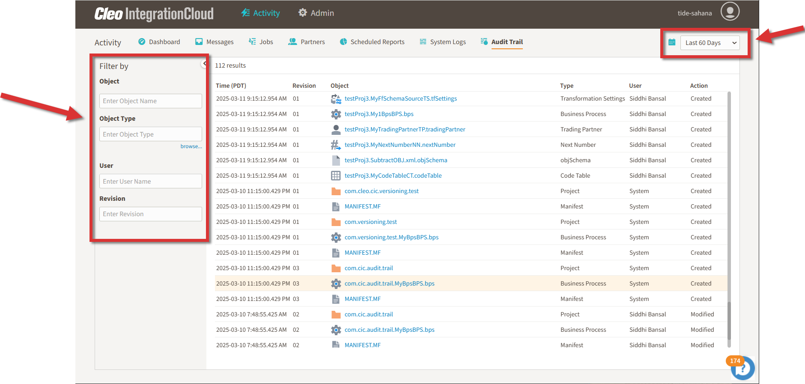Viewport: 805px width, 384px height.
Task: Collapse the Filter by panel
Action: click(x=204, y=64)
